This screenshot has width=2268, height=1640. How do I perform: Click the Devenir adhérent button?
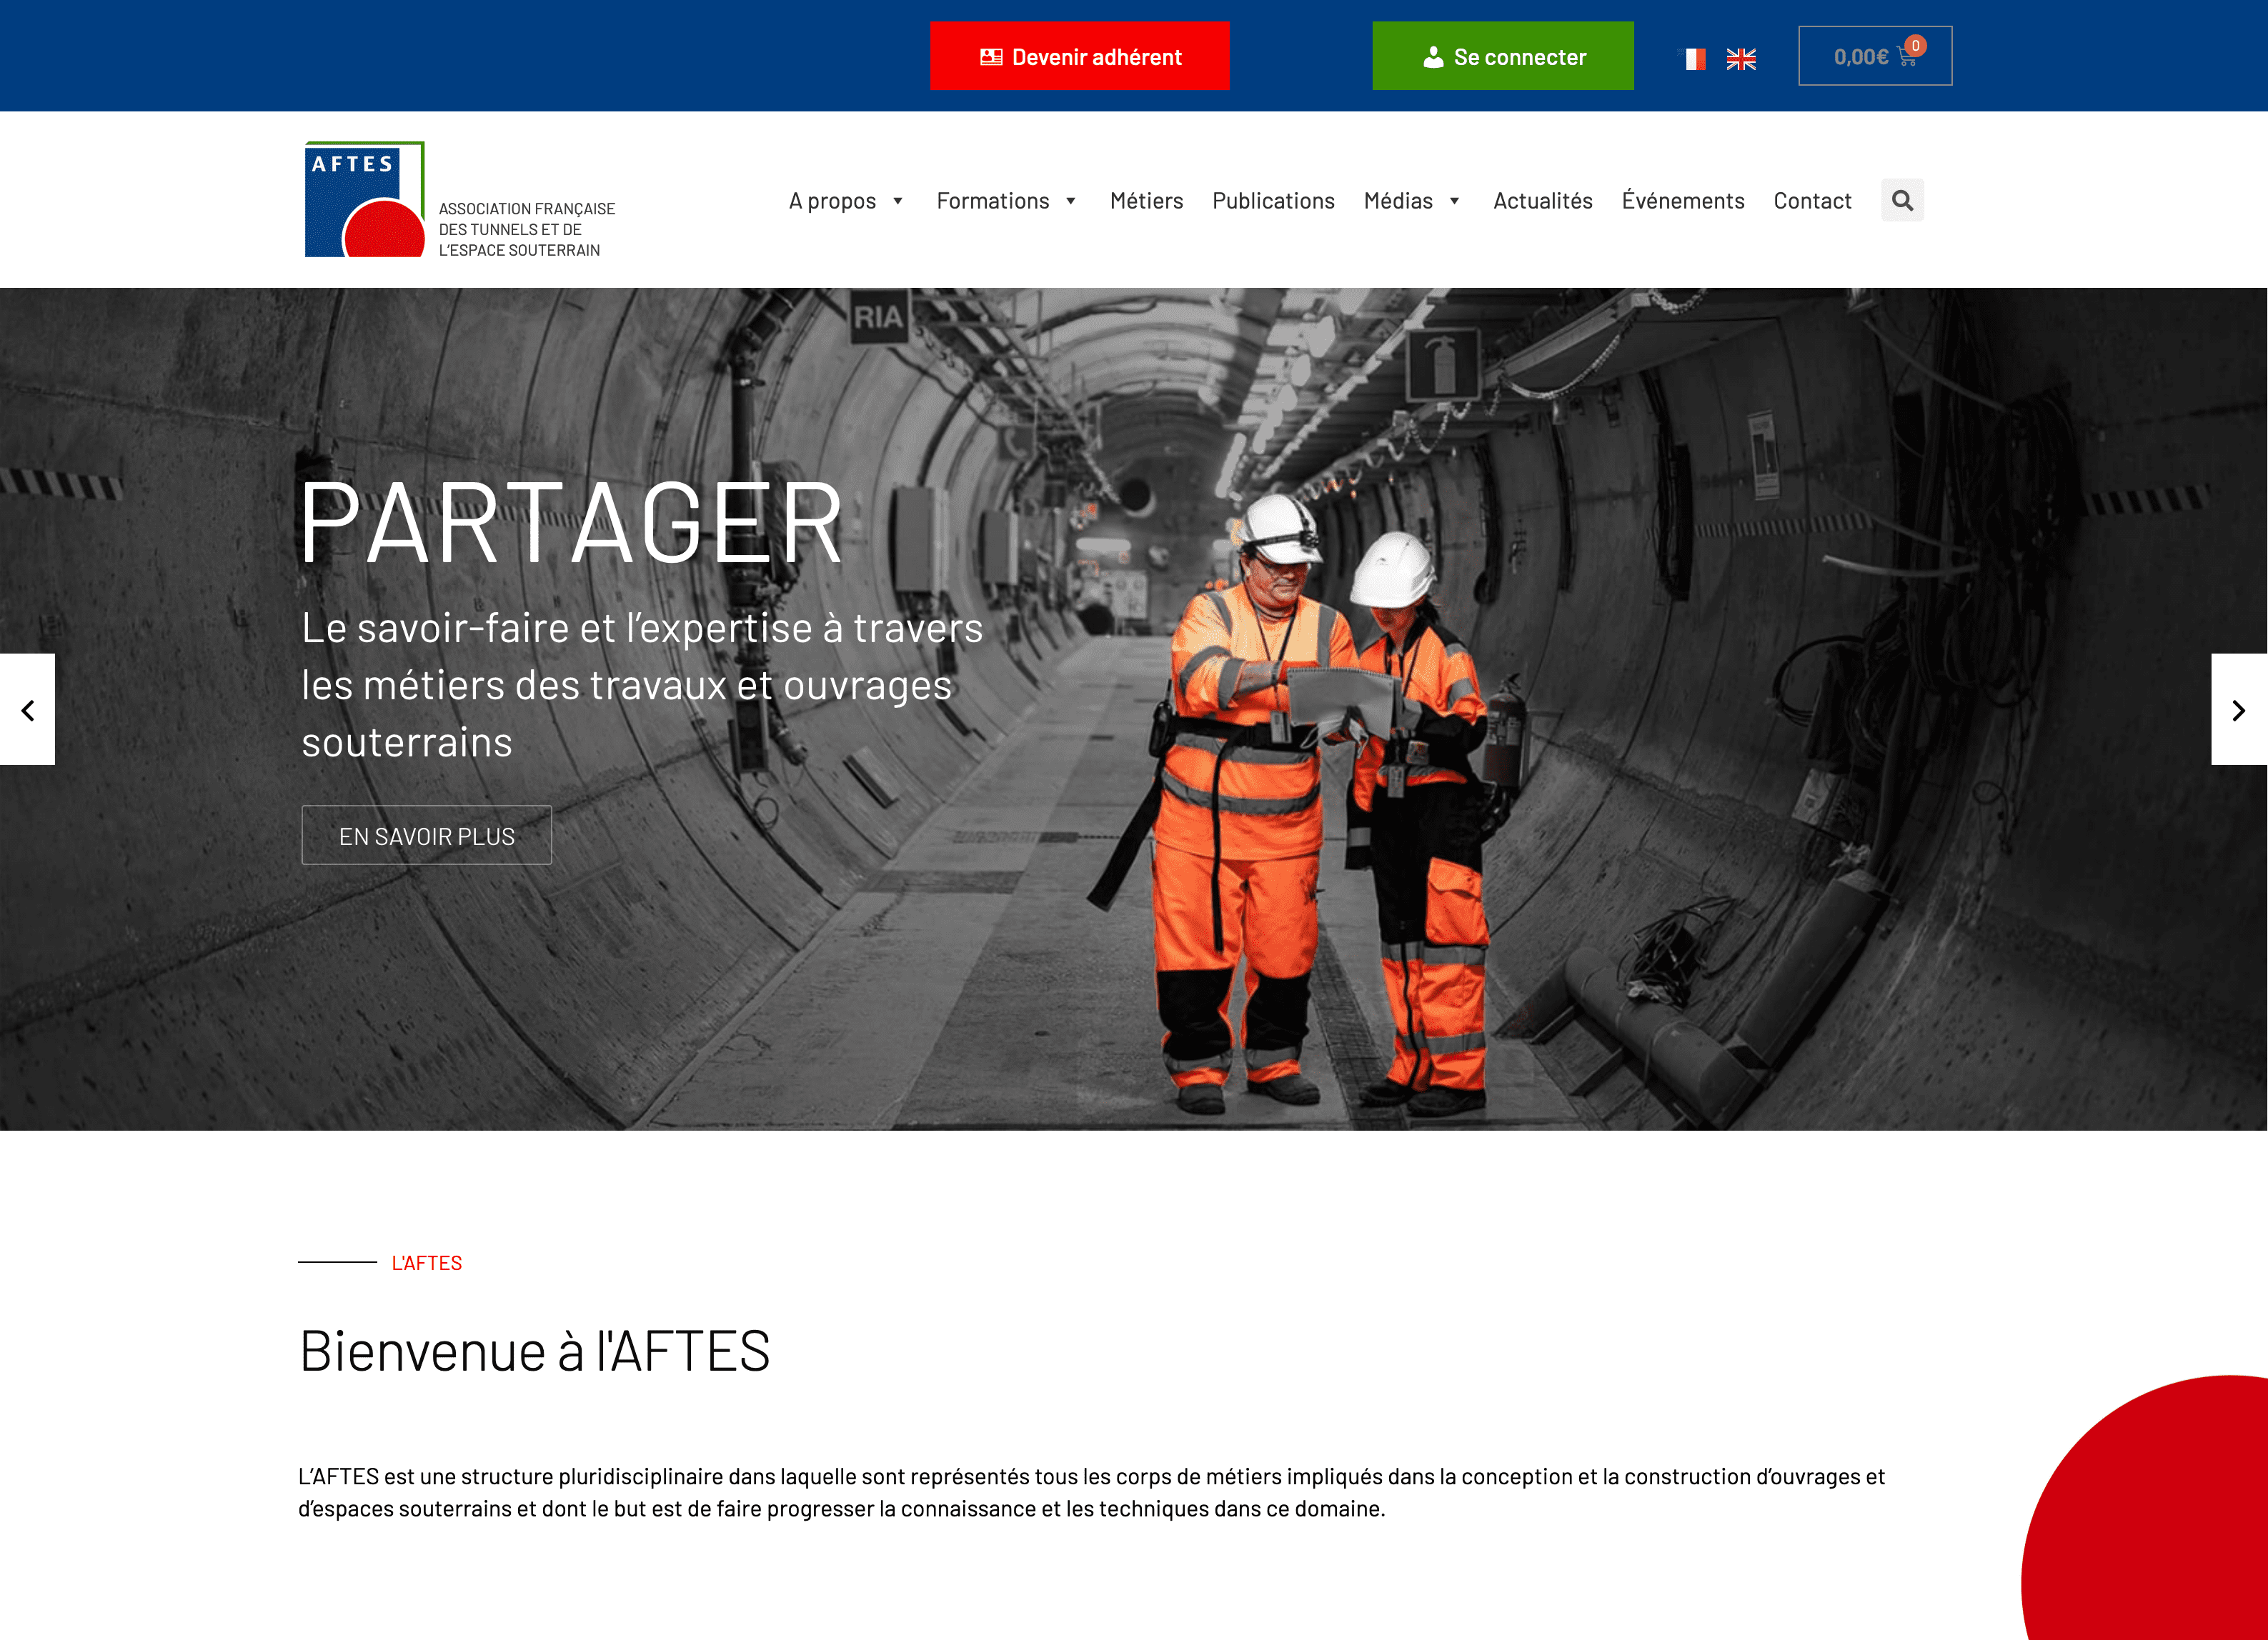pos(1080,56)
